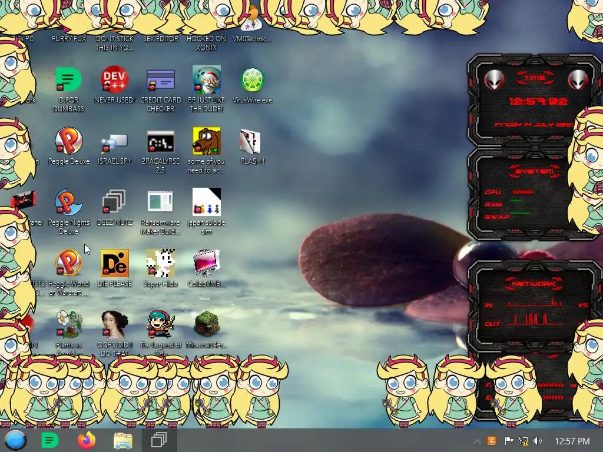603x452 pixels.
Task: Click the 'some of you need to ac...' icon
Action: point(207,141)
